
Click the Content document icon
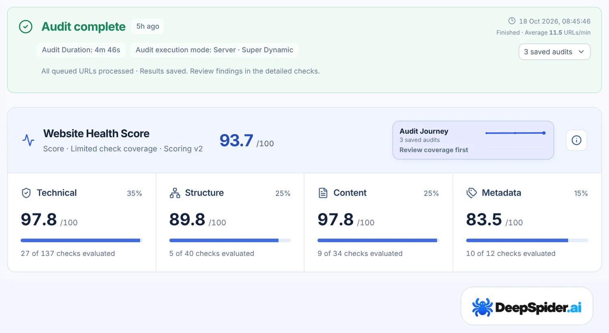coord(323,193)
